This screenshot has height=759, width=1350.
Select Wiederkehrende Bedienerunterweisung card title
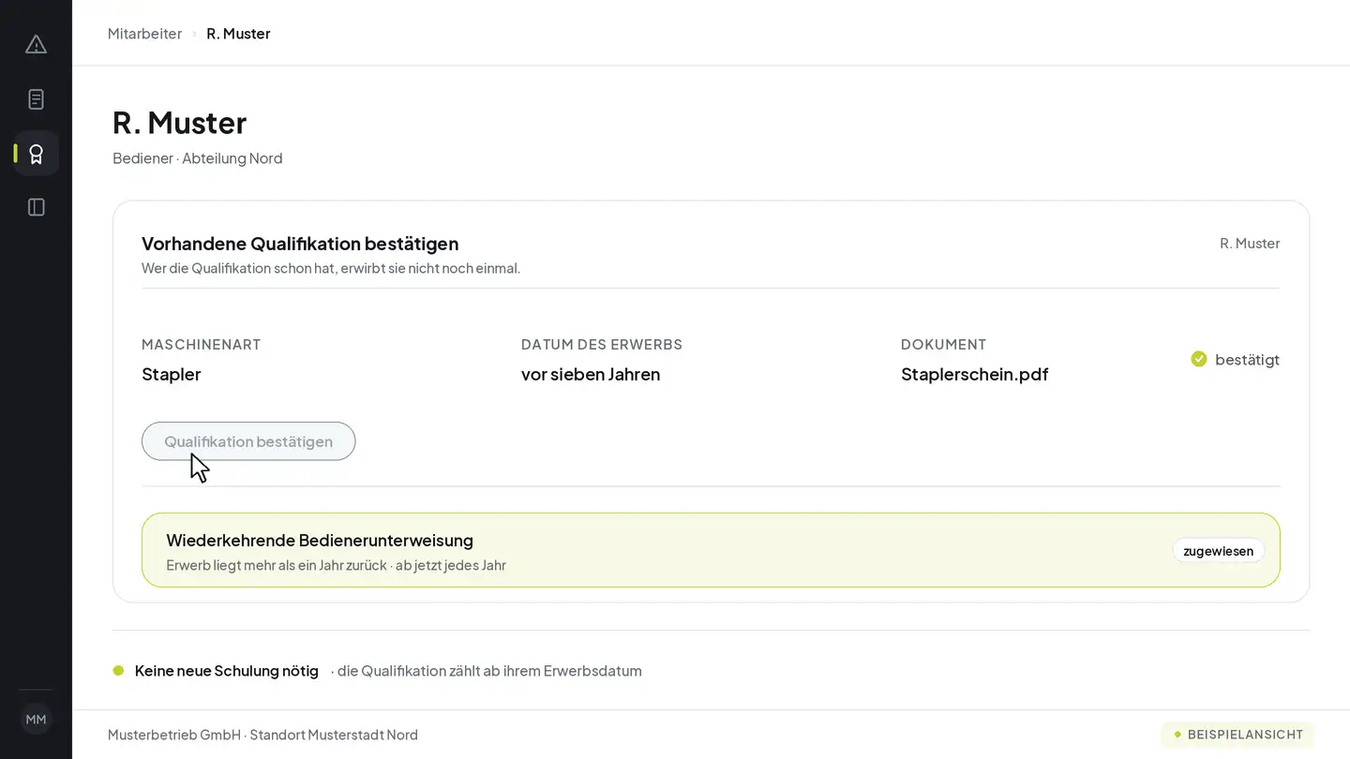pos(320,540)
